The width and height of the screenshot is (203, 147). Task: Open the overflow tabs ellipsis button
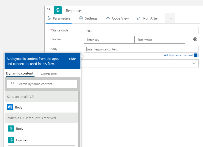coord(170,18)
